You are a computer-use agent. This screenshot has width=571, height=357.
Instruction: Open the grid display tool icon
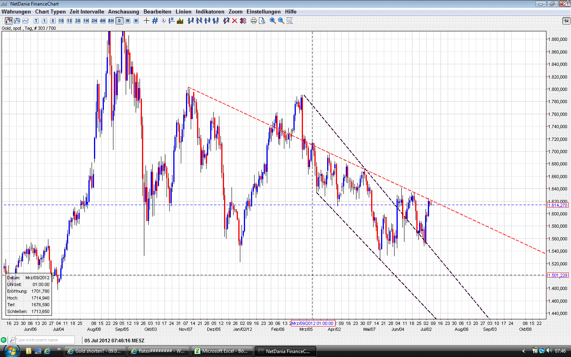(155, 21)
